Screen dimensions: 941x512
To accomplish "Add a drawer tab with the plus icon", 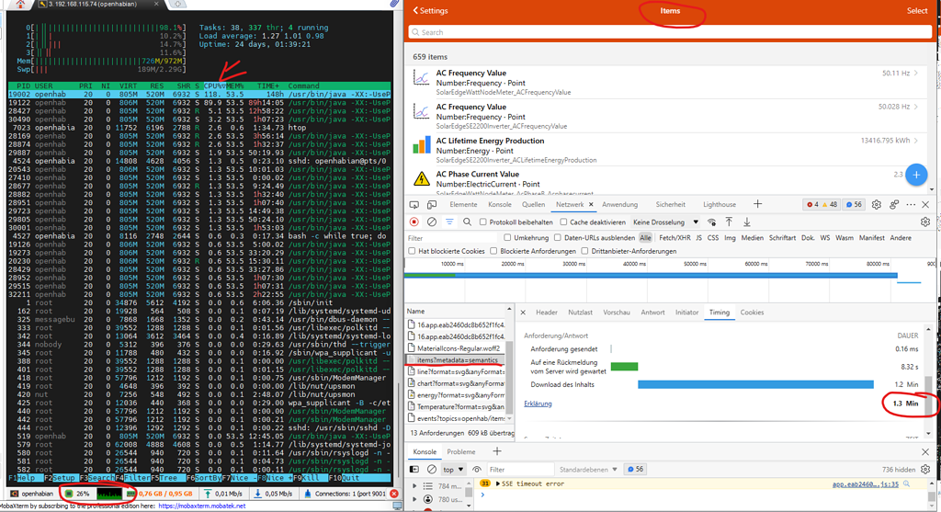I will [x=497, y=451].
